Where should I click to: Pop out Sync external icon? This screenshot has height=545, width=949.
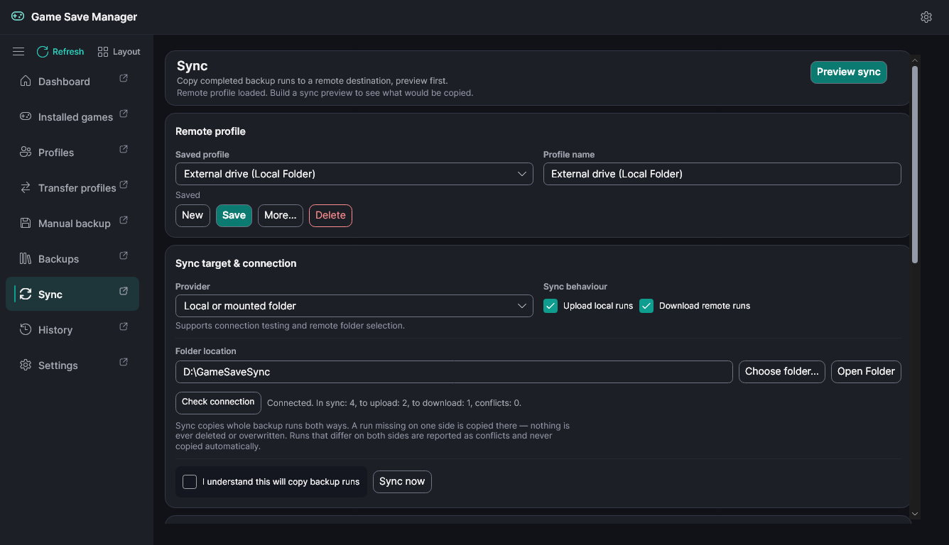click(124, 291)
